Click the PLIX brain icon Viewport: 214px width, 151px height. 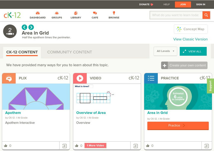click(x=9, y=78)
